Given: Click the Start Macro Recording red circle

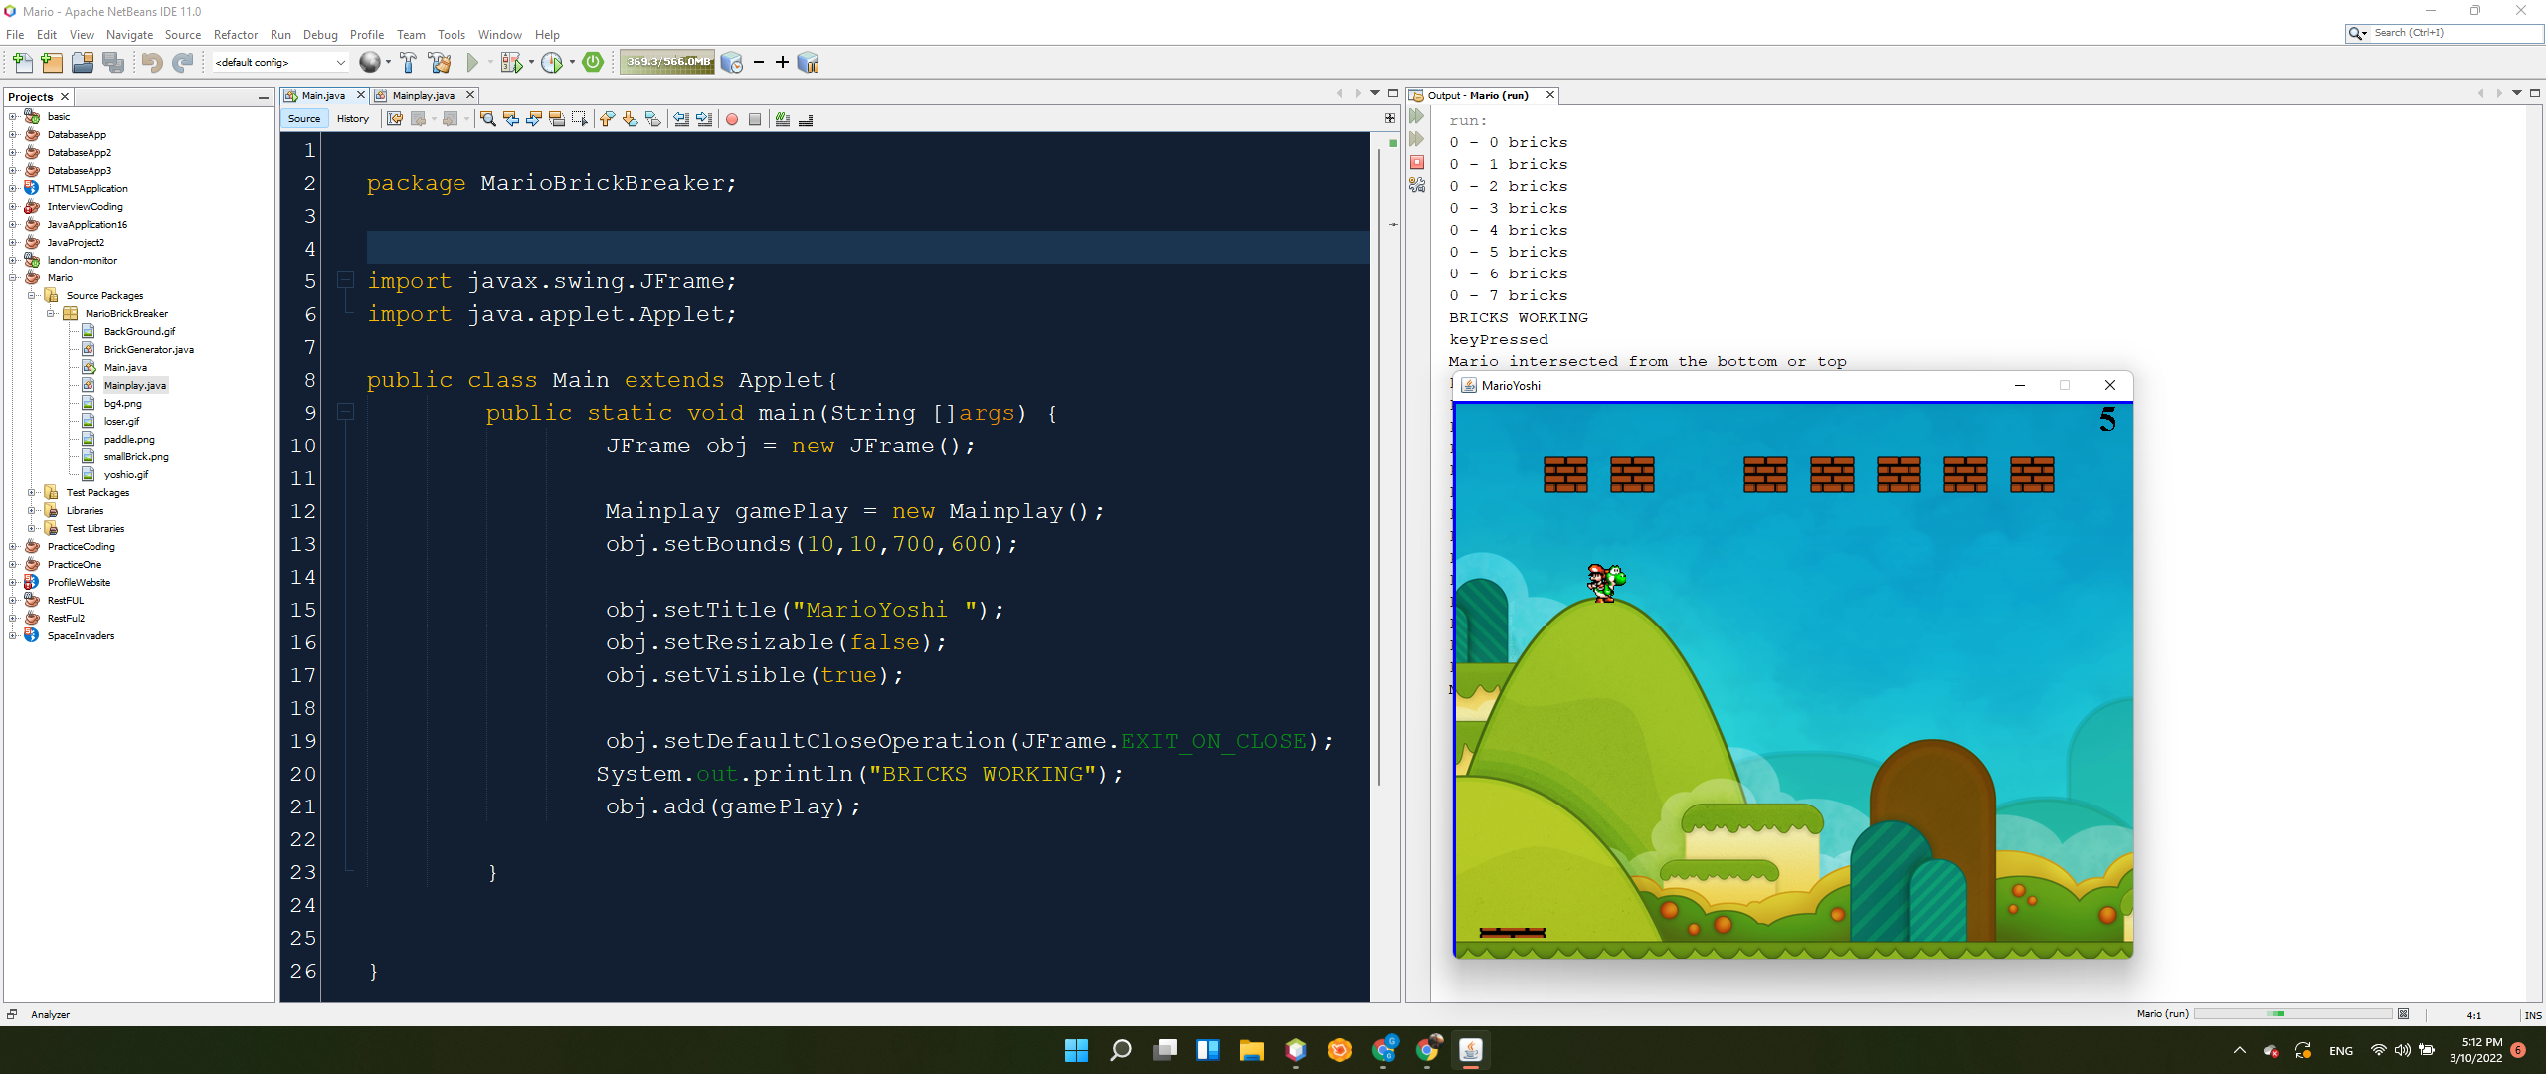Looking at the screenshot, I should pos(732,119).
